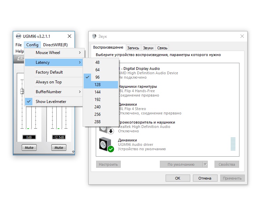Switch to the Связь tab
The width and height of the screenshot is (257, 212).
(162, 48)
